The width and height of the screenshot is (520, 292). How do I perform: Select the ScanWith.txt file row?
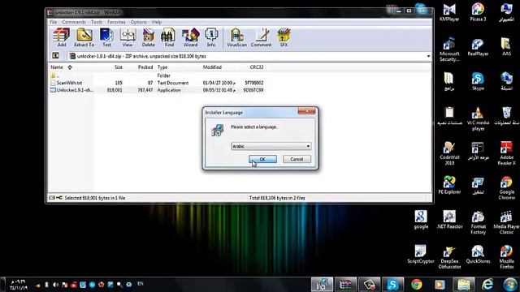[157, 83]
